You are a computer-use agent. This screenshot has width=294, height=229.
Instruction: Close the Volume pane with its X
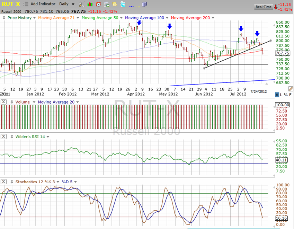(x=3, y=102)
